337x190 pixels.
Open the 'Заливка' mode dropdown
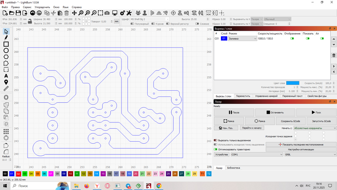point(243,39)
